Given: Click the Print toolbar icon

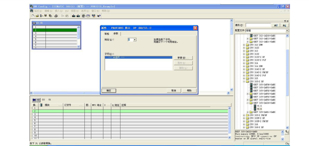Looking at the screenshot, I should (x=56, y=16).
